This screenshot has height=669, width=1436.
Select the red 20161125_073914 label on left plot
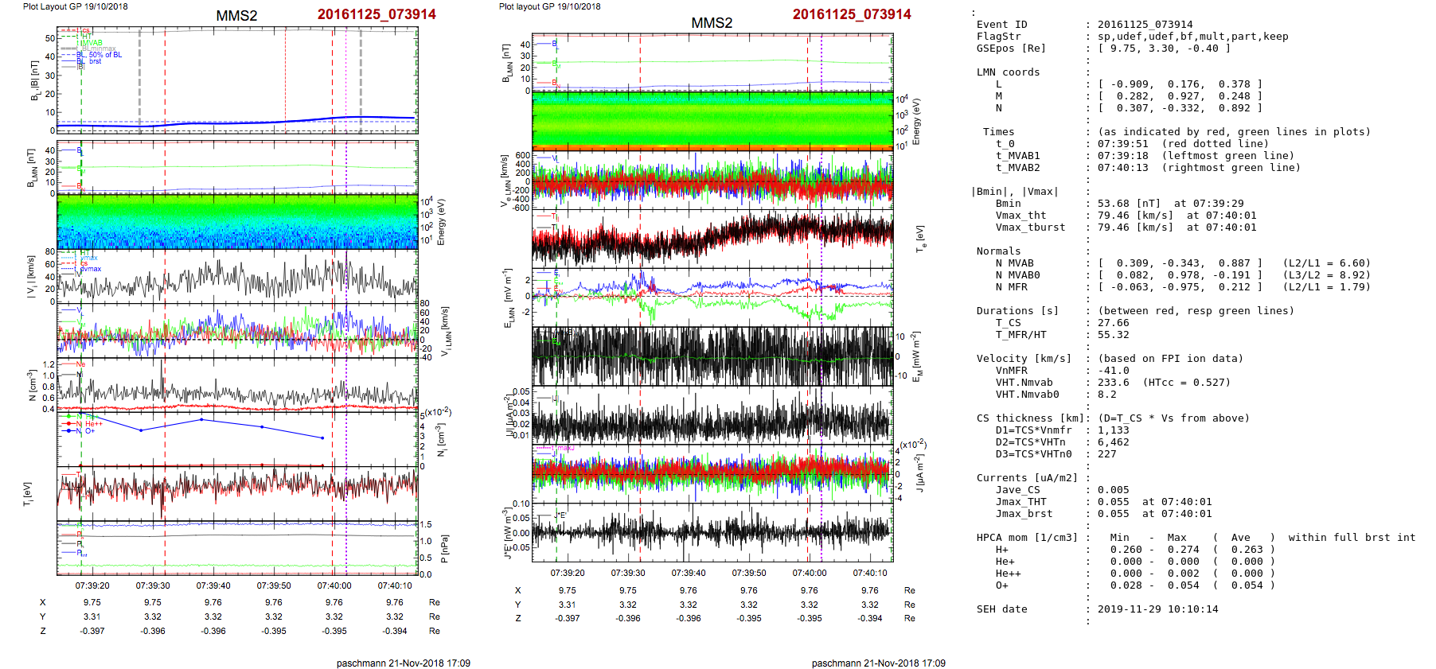[x=377, y=14]
